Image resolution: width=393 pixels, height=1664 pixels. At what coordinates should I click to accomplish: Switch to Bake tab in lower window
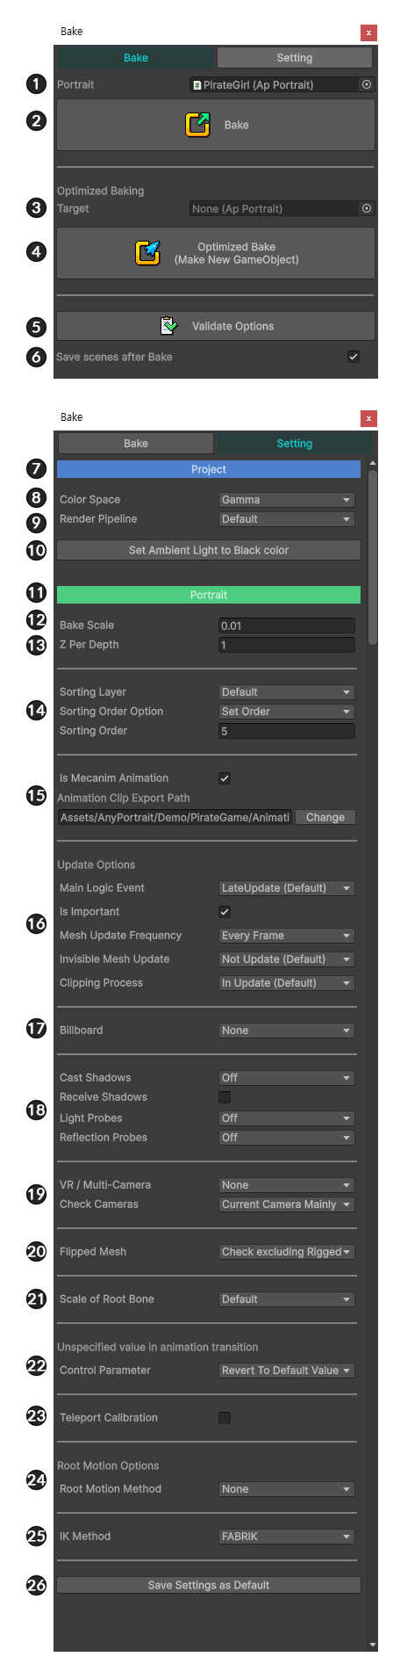coord(136,444)
